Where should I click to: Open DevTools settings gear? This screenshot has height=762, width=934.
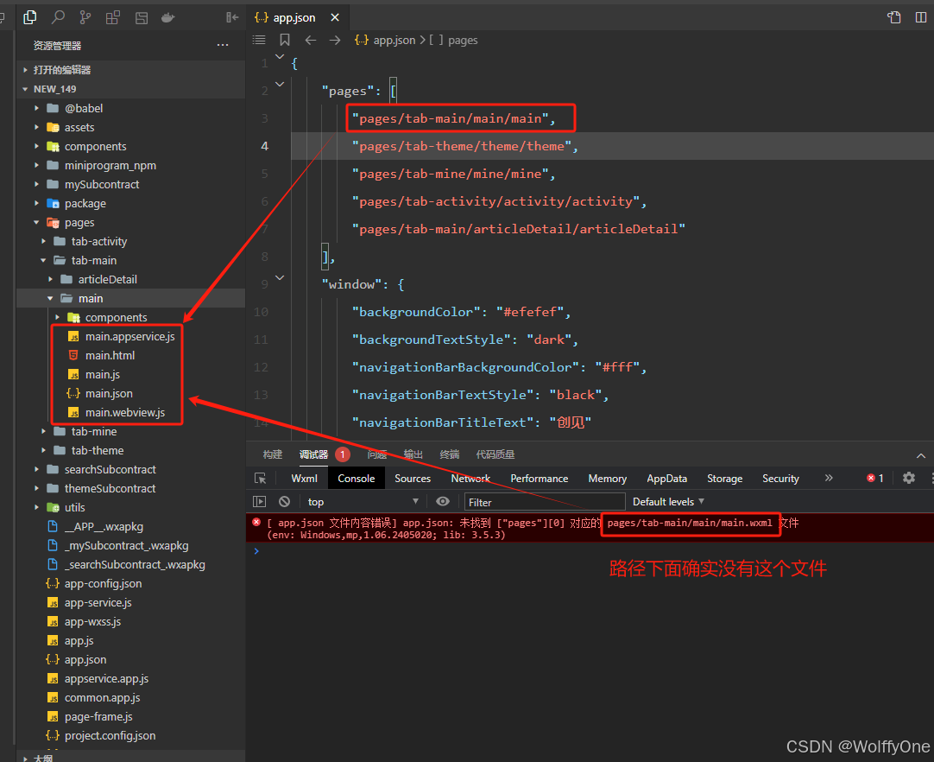pyautogui.click(x=909, y=478)
